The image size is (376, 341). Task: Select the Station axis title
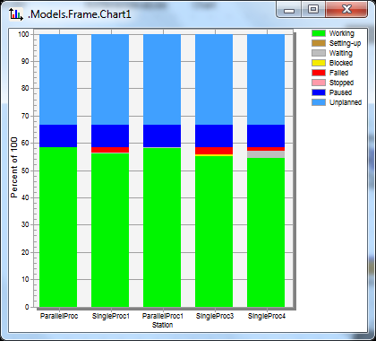point(162,325)
